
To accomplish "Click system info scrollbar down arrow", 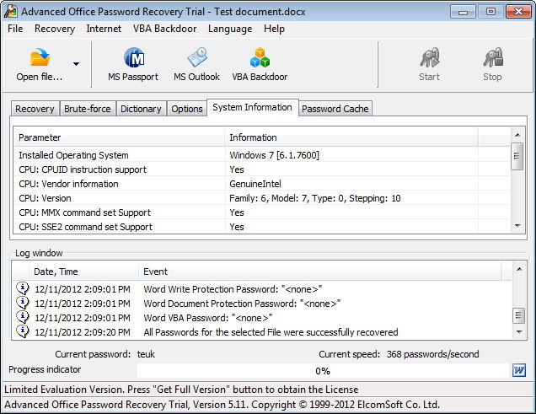I will pos(517,226).
